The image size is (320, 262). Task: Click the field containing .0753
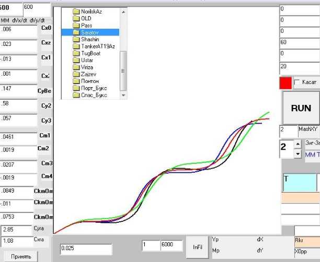click(x=17, y=218)
